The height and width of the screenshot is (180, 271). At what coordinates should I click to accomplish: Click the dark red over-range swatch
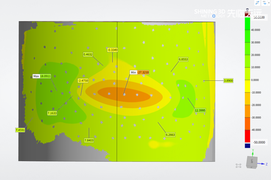pyautogui.click(x=247, y=15)
